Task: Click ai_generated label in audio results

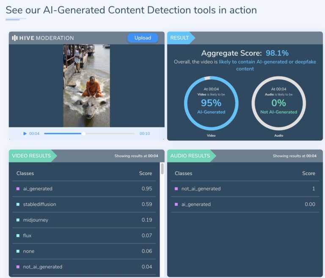Action: pyautogui.click(x=196, y=205)
